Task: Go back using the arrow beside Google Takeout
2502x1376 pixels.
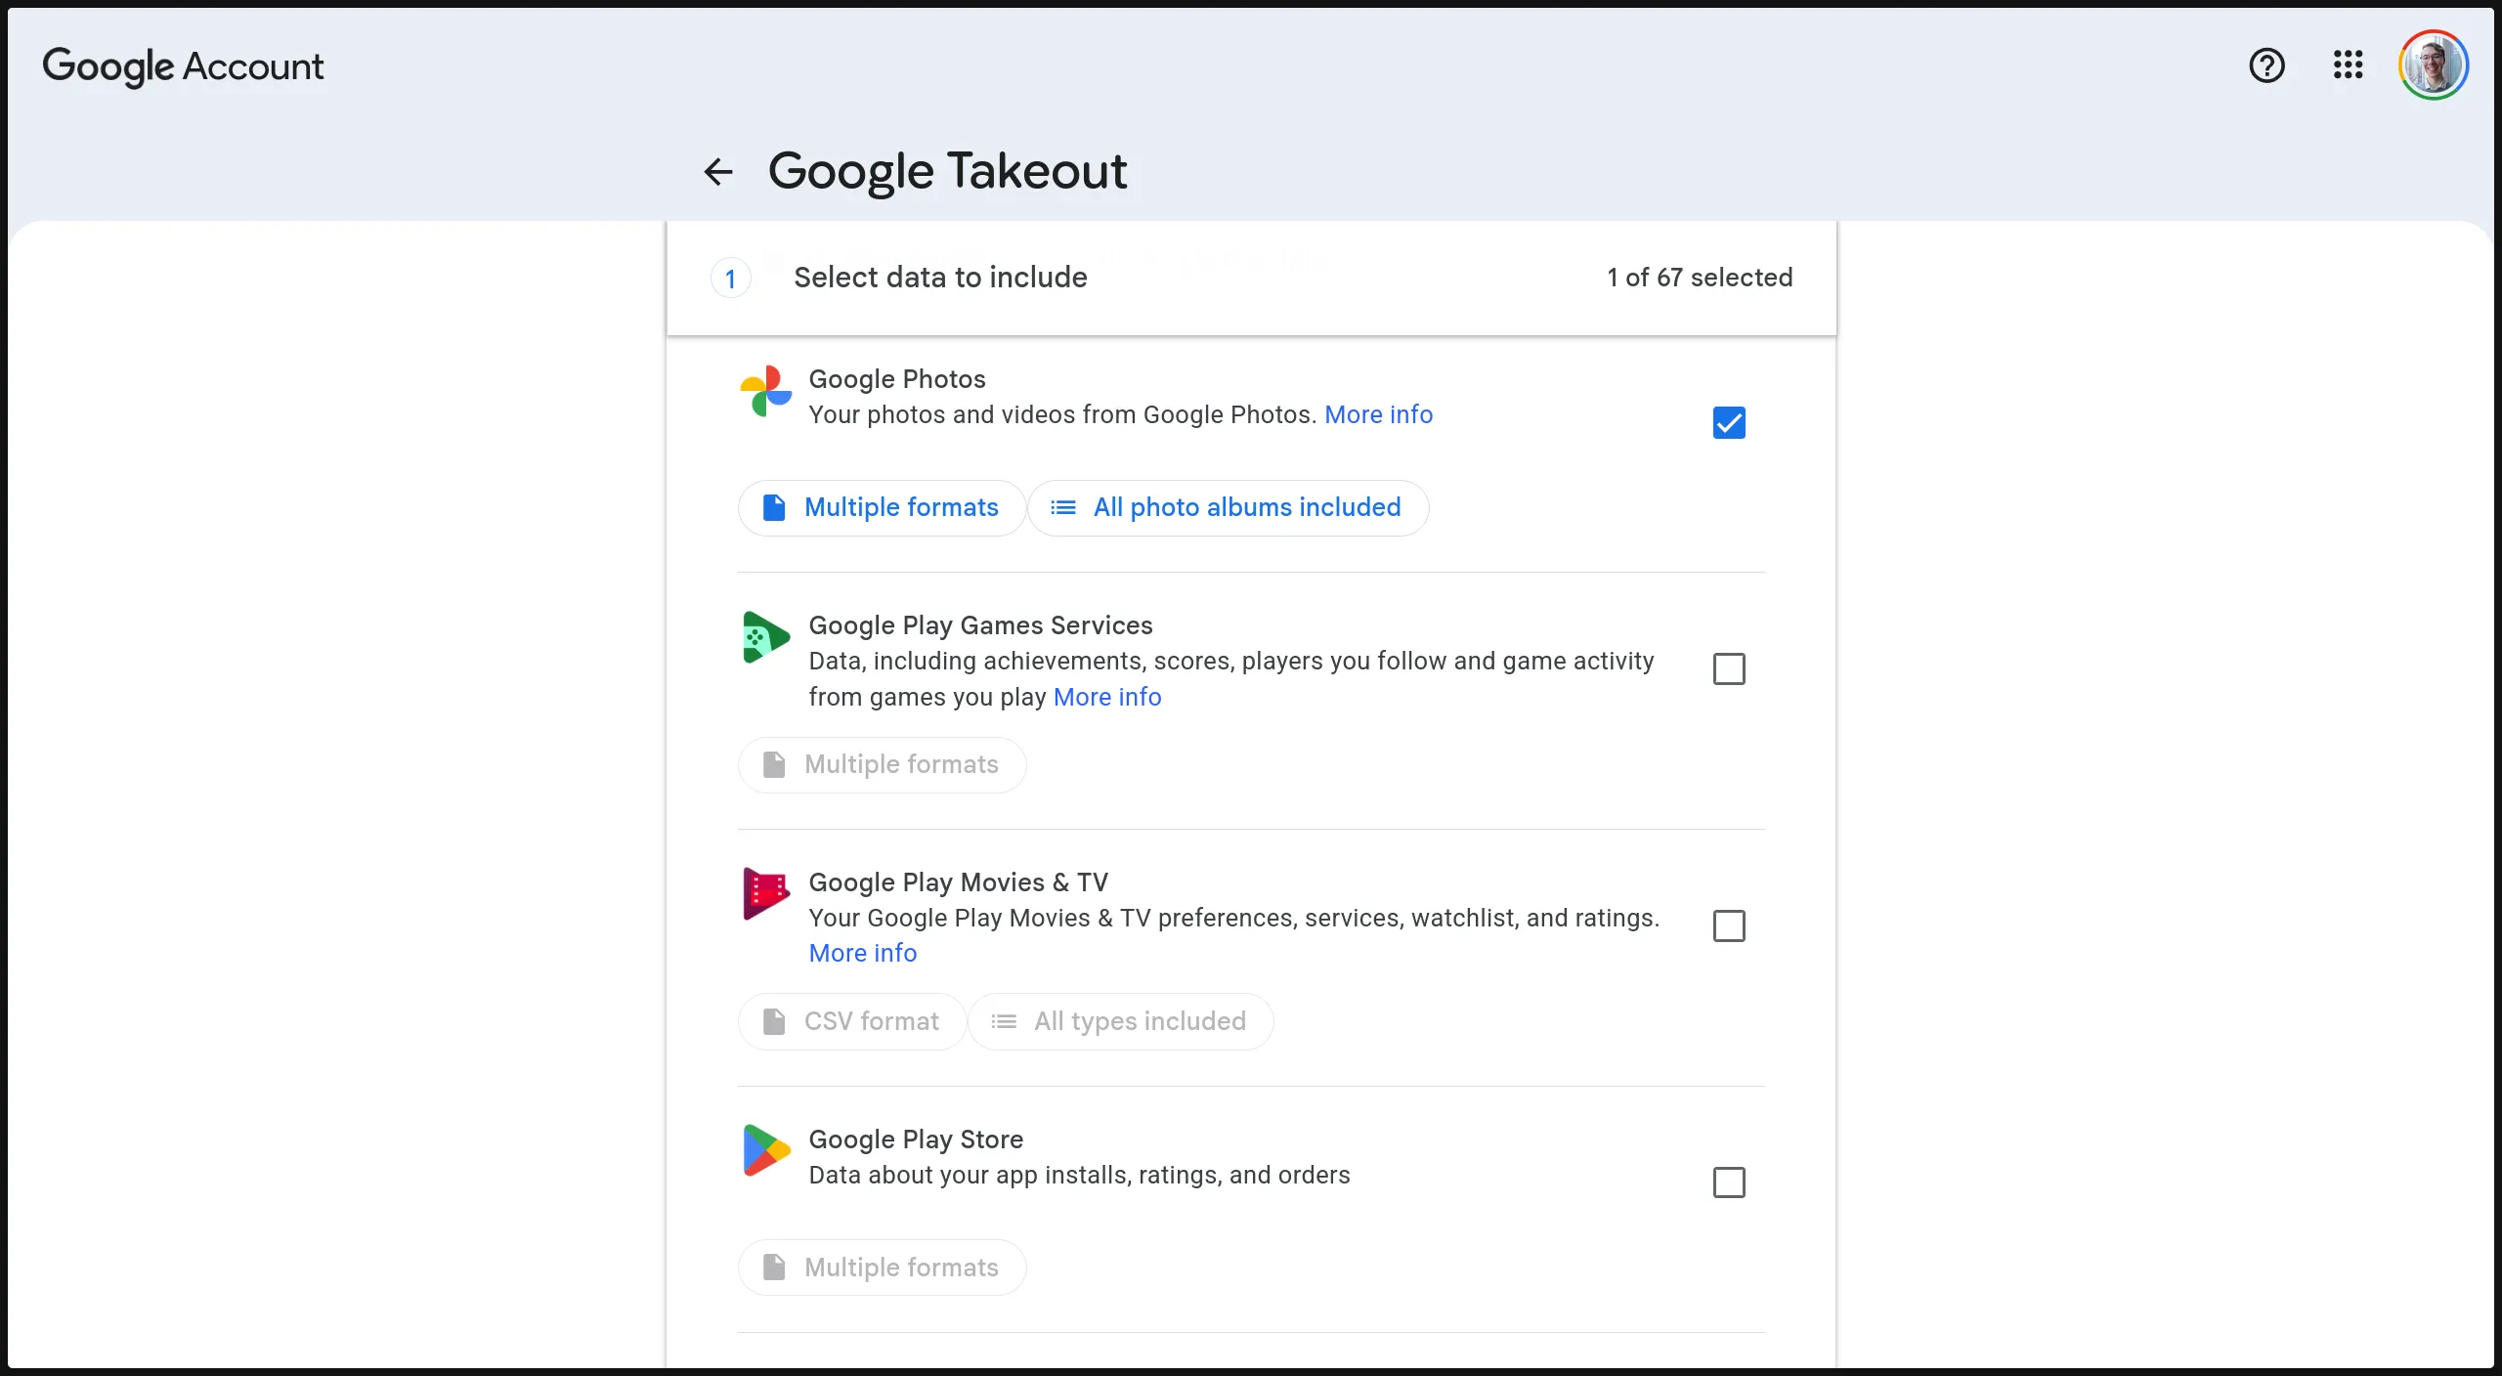Action: coord(718,172)
